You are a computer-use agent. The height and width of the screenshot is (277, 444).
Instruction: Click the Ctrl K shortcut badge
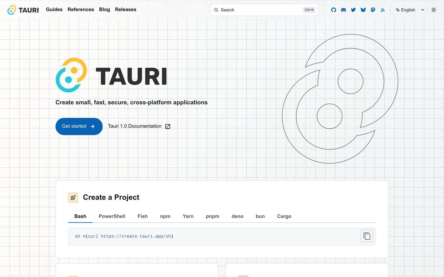click(x=309, y=10)
